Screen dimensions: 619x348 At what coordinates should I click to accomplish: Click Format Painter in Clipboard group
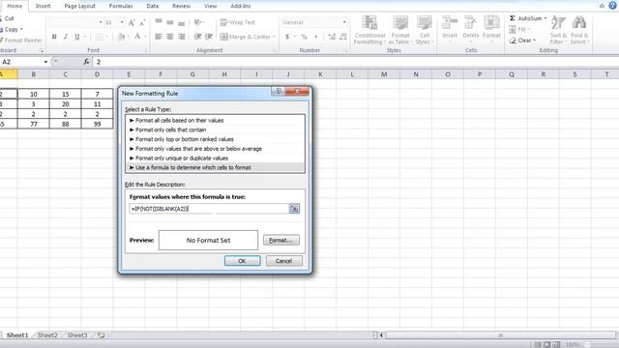21,41
